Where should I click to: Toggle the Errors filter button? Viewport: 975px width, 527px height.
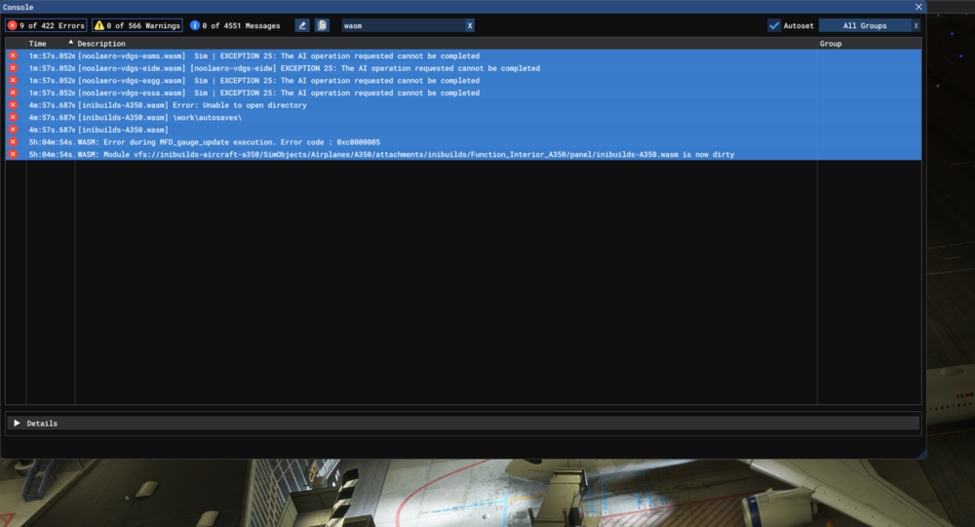pos(46,25)
